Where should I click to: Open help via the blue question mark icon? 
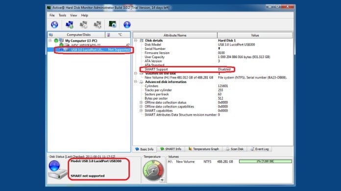click(127, 24)
